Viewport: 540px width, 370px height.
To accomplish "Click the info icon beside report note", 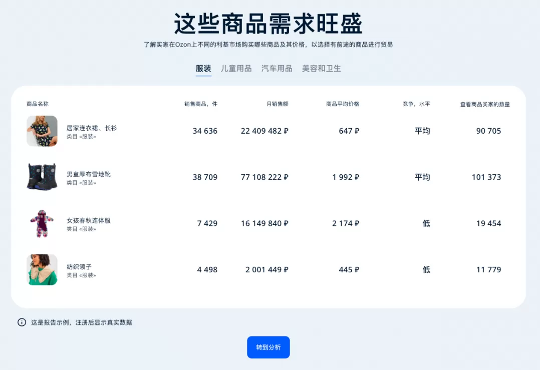I will click(x=22, y=322).
